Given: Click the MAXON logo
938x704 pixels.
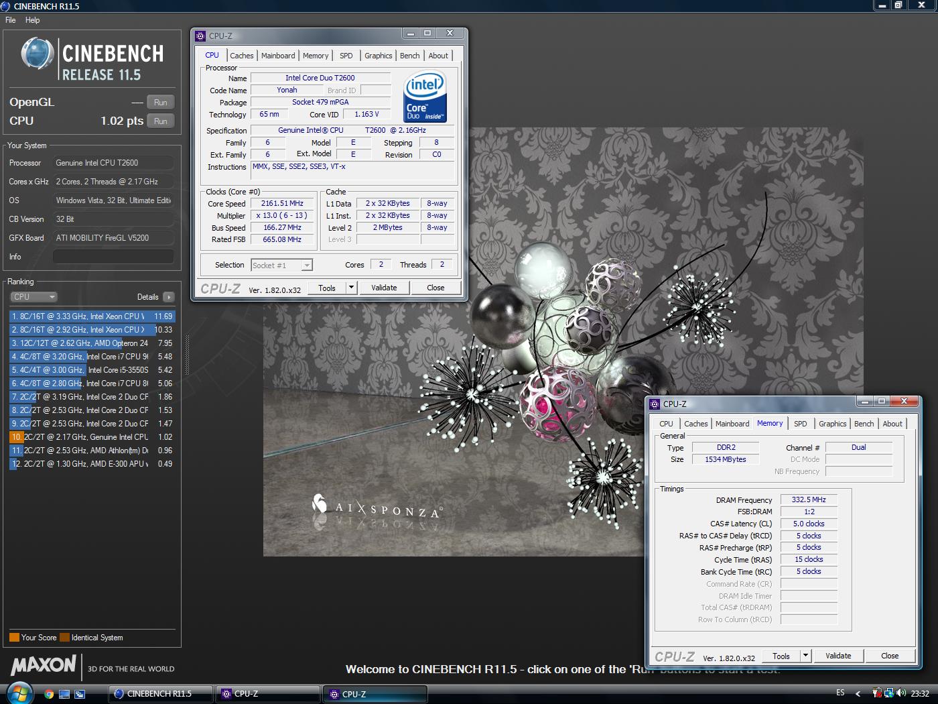Looking at the screenshot, I should [44, 665].
